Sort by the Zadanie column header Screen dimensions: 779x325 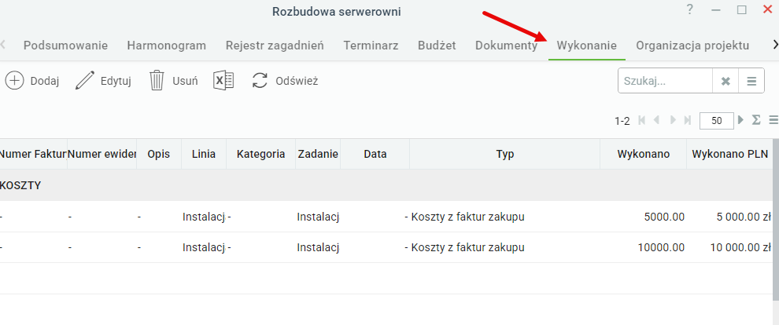318,154
